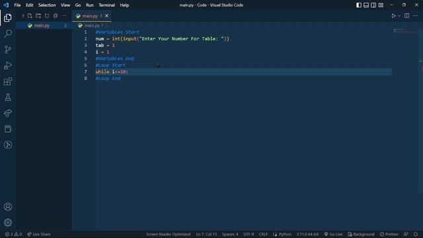The width and height of the screenshot is (423, 238).
Task: Open the Run menu
Action: [x=90, y=5]
